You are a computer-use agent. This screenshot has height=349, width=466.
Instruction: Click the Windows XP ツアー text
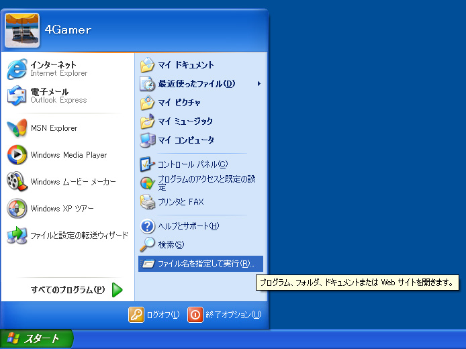click(x=62, y=209)
